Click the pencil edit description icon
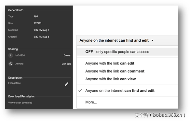This screenshot has height=121, width=190. point(66,84)
